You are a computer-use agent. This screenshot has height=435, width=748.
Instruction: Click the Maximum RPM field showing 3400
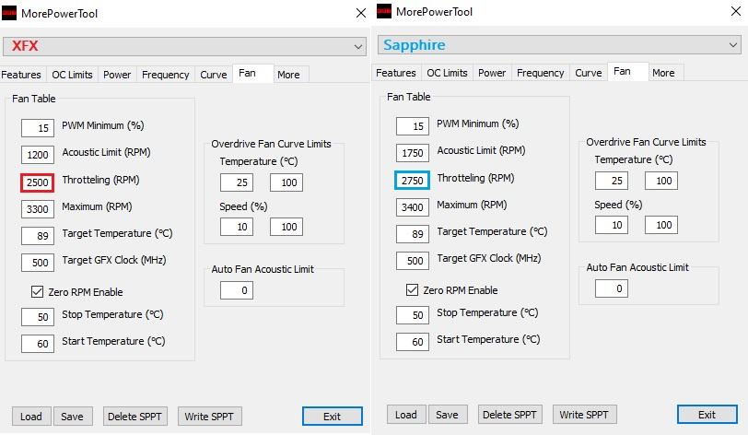coord(413,206)
